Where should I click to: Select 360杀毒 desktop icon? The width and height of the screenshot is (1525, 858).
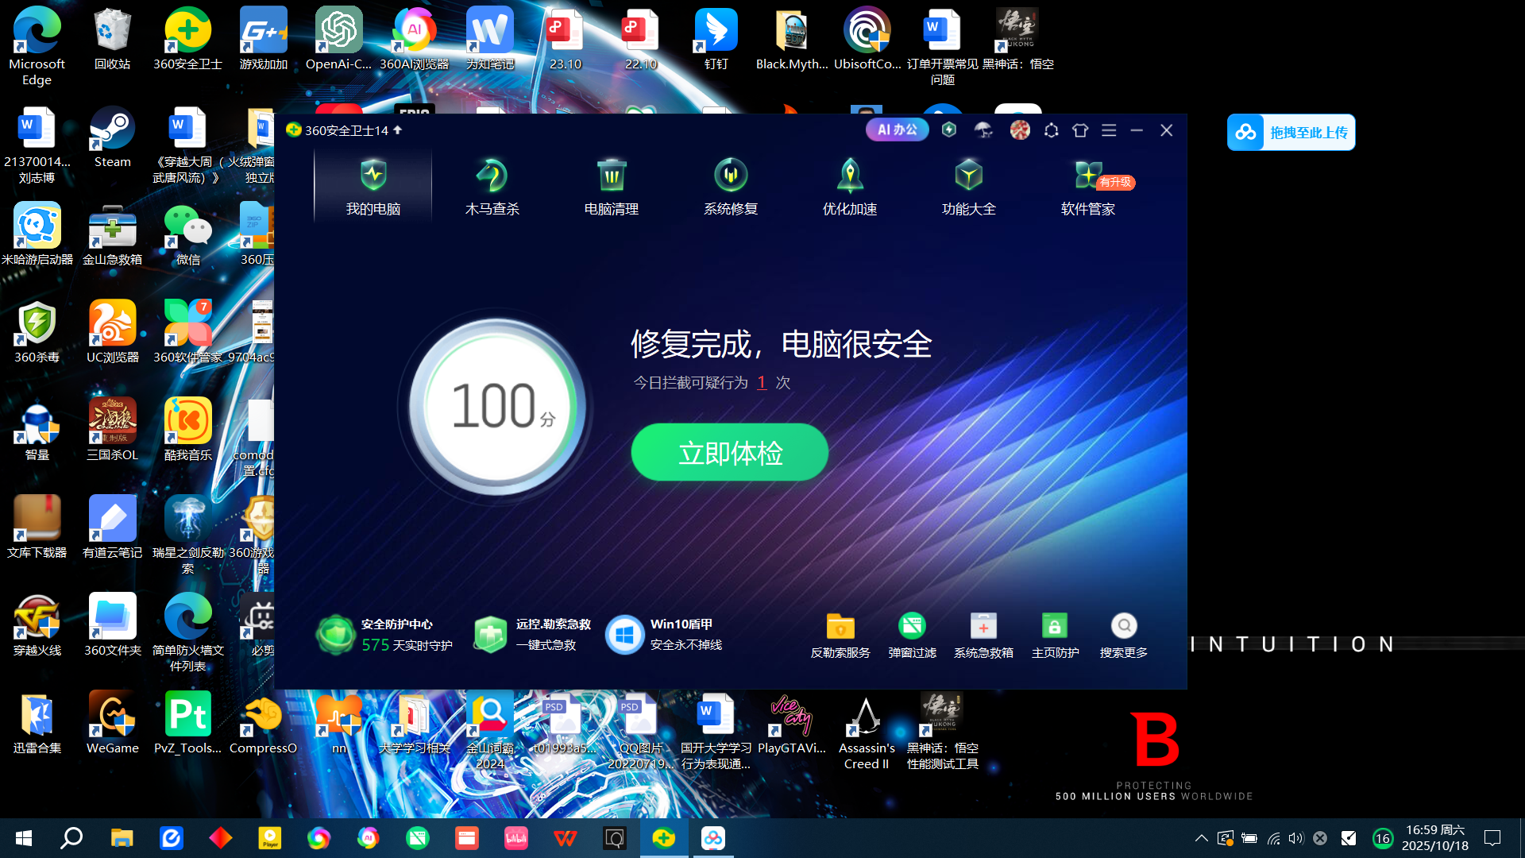37,333
